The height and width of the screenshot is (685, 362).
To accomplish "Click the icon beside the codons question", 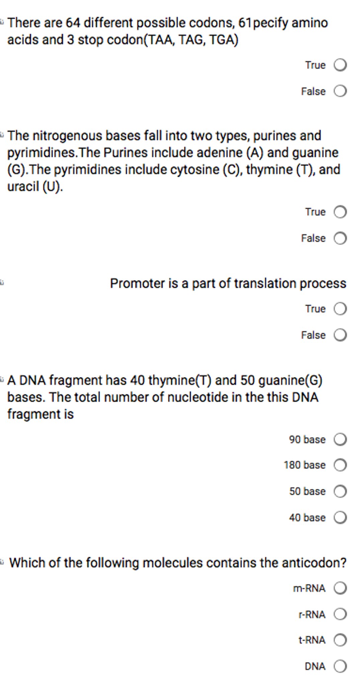I will pyautogui.click(x=2, y=21).
